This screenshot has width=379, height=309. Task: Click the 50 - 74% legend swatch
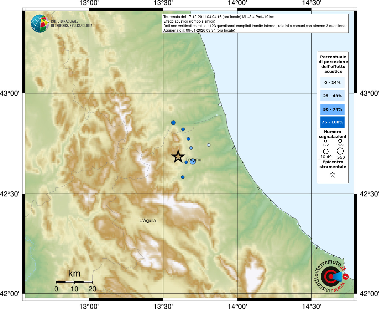click(332, 109)
